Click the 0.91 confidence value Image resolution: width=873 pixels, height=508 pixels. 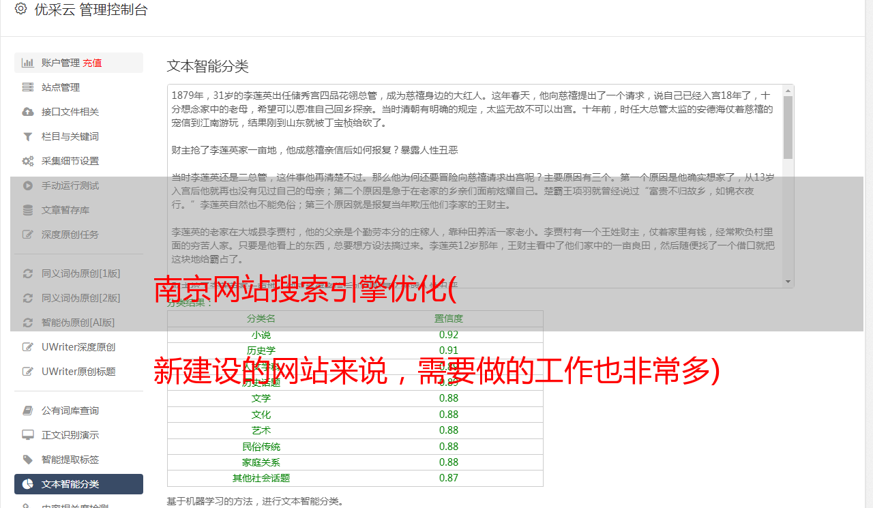449,350
